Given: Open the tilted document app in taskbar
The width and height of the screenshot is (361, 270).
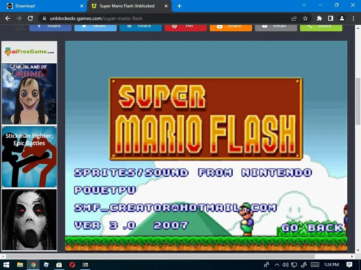Looking at the screenshot, I should coord(46,265).
